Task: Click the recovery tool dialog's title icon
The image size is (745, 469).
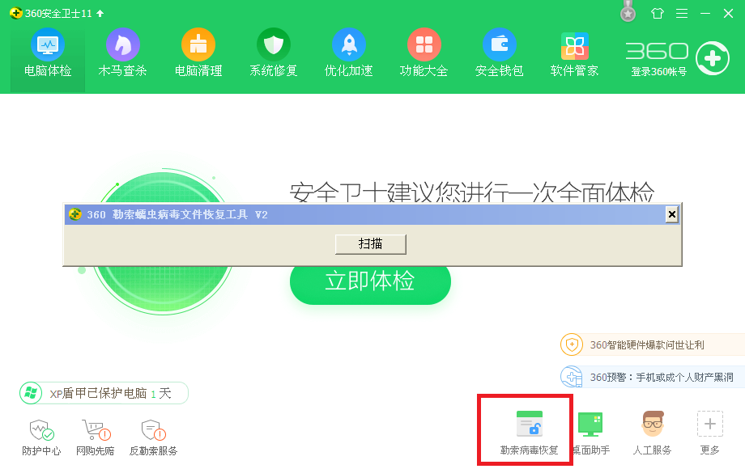Action: tap(74, 214)
